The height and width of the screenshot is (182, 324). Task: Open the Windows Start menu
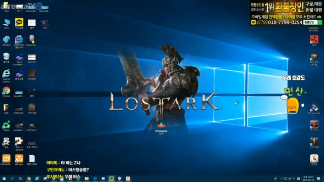coord(4,178)
